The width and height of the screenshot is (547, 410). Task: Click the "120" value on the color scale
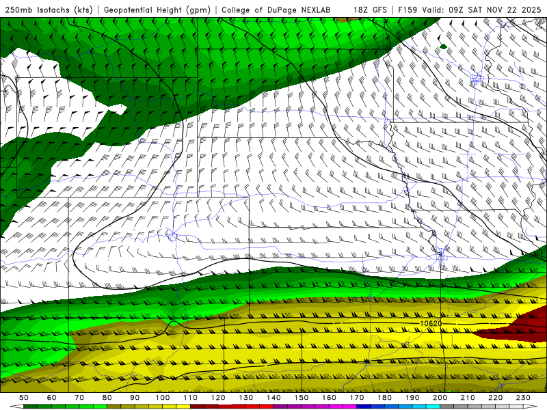218,398
